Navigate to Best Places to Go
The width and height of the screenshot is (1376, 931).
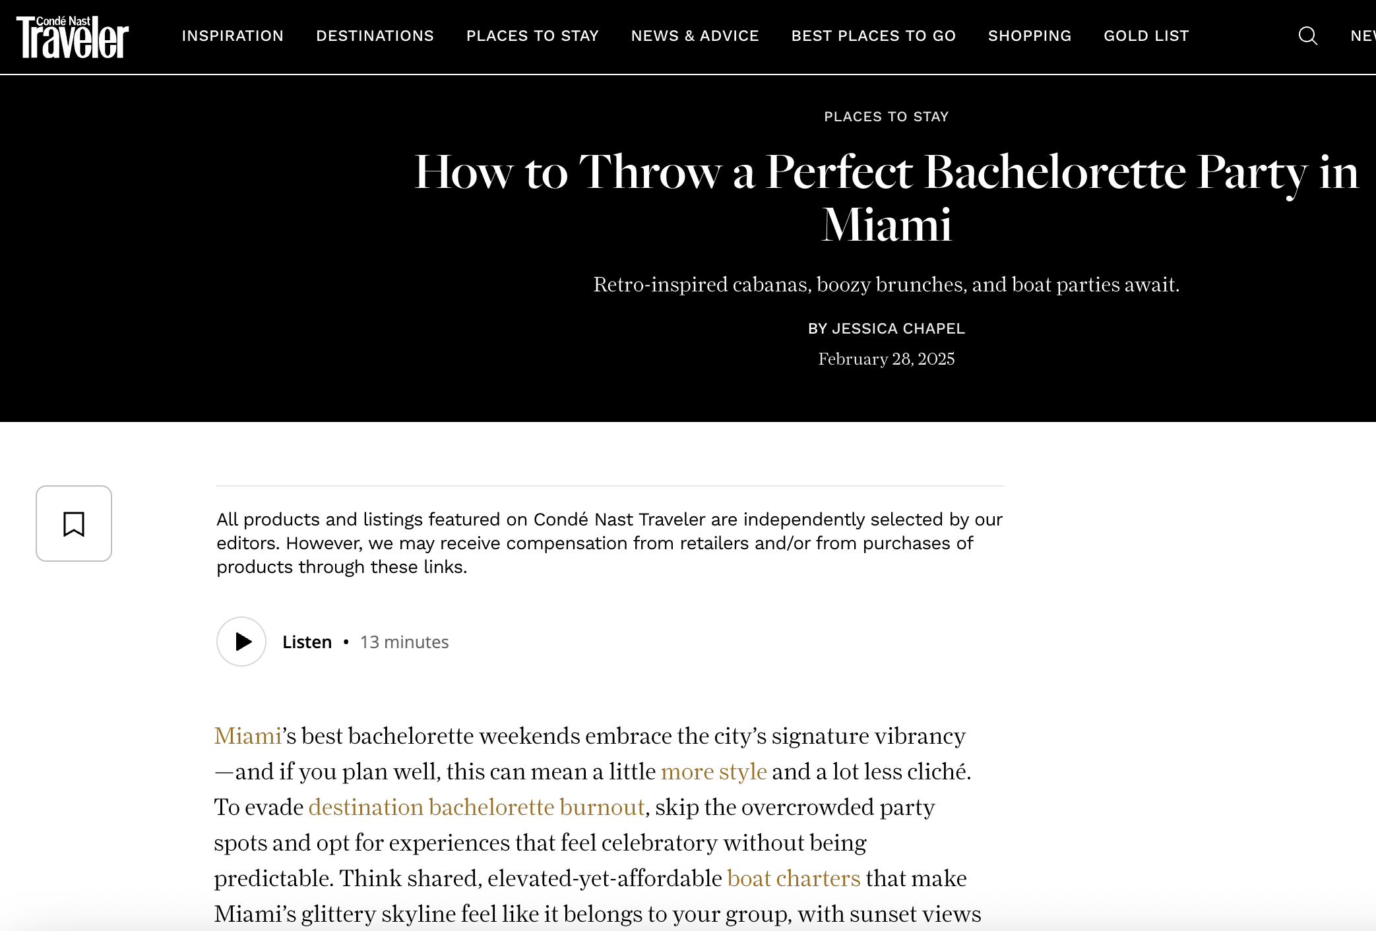(873, 36)
